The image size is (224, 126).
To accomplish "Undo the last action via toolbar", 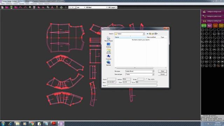I will (x=21, y=7).
